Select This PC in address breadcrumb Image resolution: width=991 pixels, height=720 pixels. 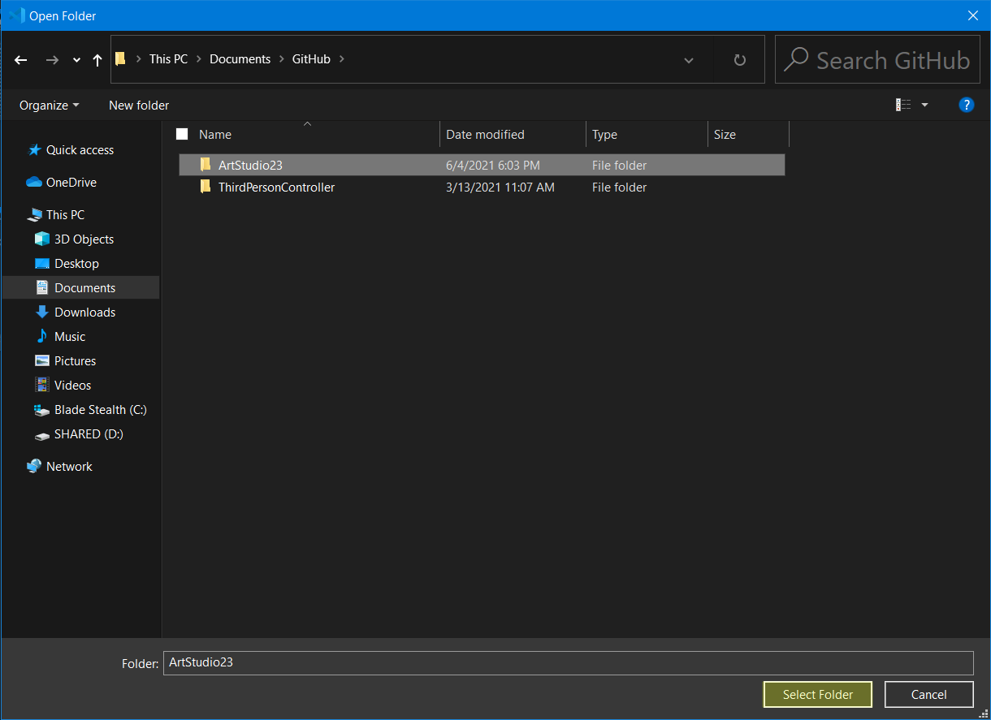click(168, 58)
